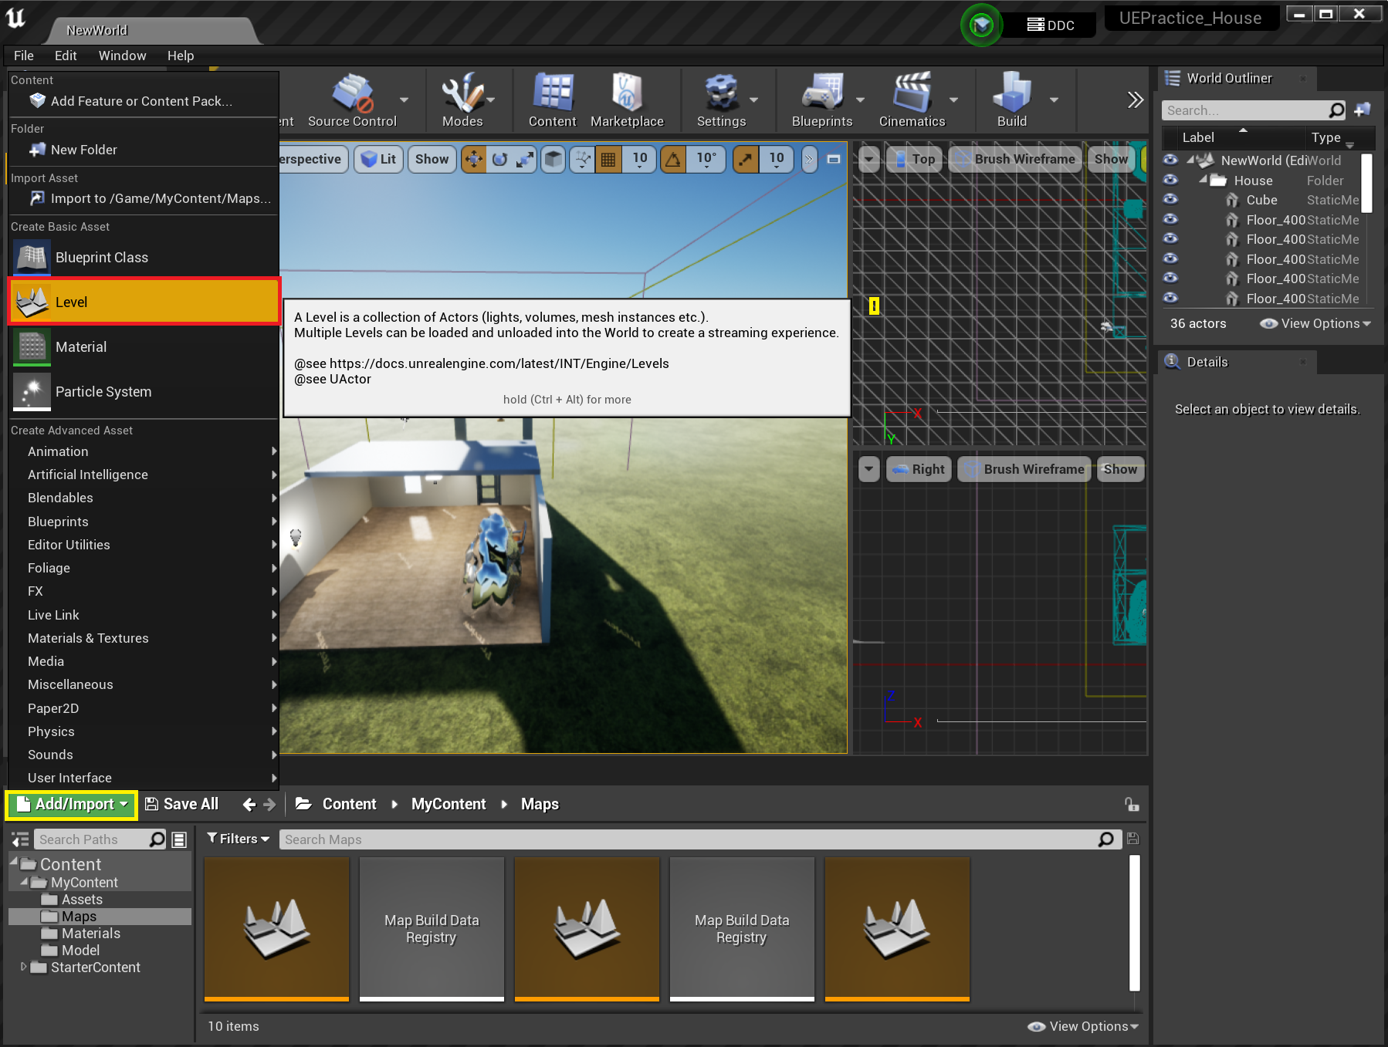Toggle visibility of last Floor_400 actor
Viewport: 1388px width, 1047px height.
pyautogui.click(x=1170, y=298)
